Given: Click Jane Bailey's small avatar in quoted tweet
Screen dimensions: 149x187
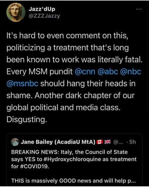Looking at the screenshot, I should coord(15,142).
